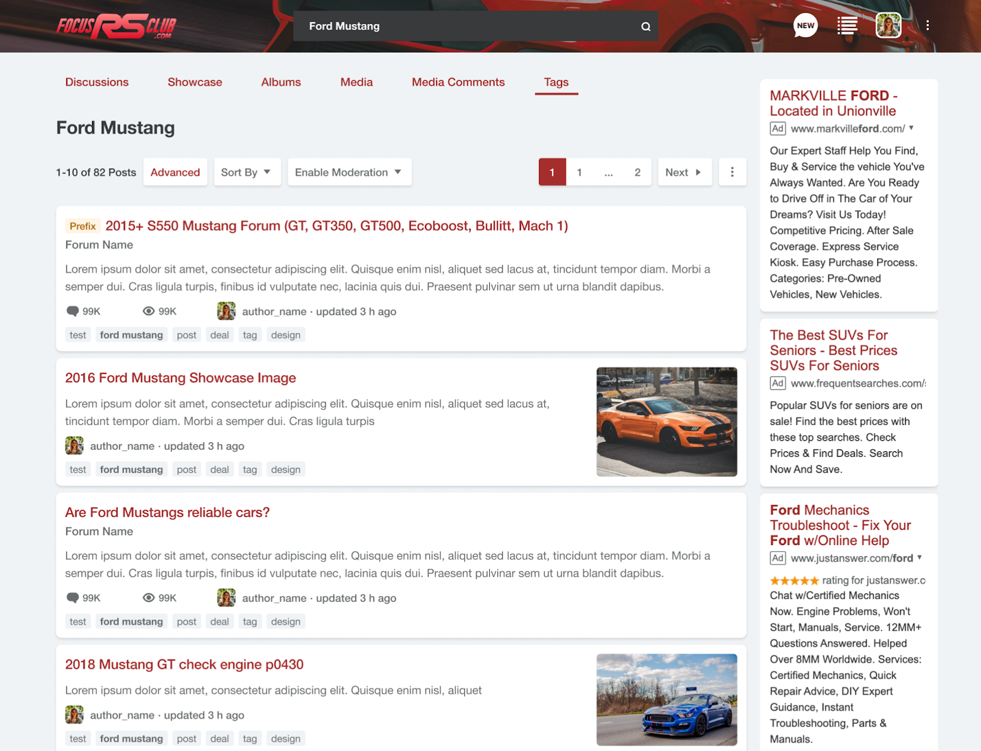The height and width of the screenshot is (751, 981).
Task: Click Forum Name under the S550 Mustang Forum title
Action: click(x=99, y=245)
